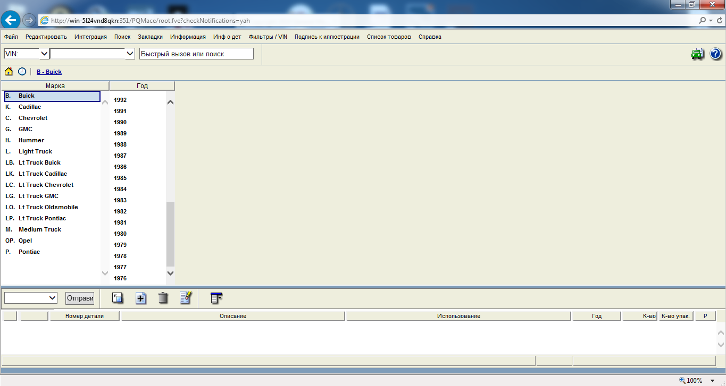Choose year 1976 in the year list
This screenshot has width=726, height=386.
(x=120, y=278)
